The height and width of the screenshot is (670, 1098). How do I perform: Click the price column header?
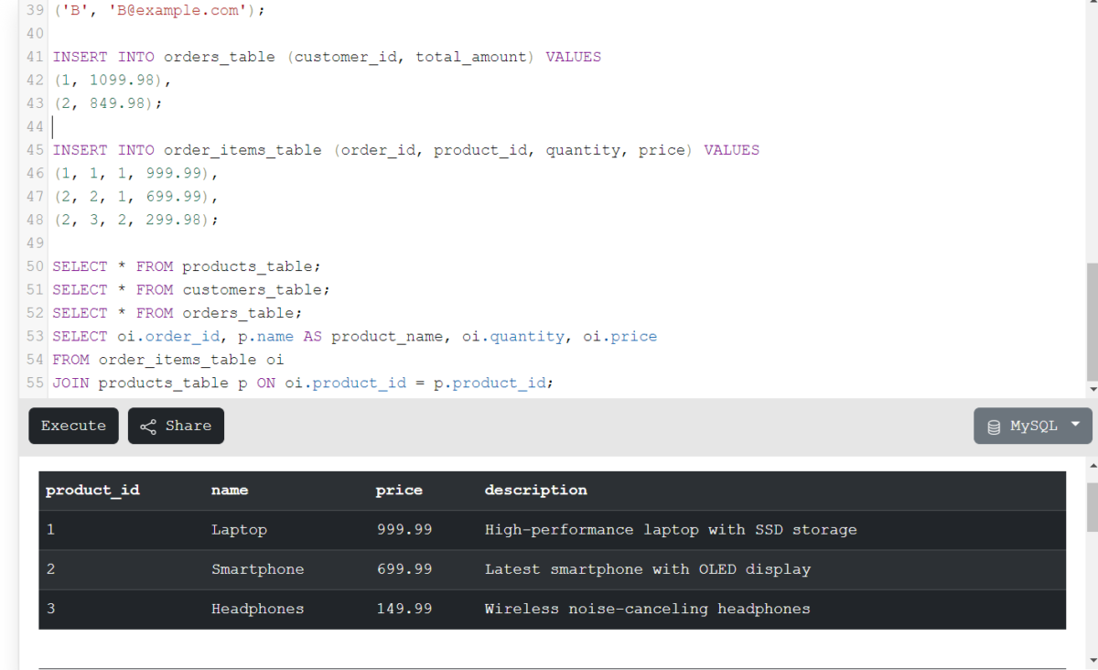click(399, 490)
